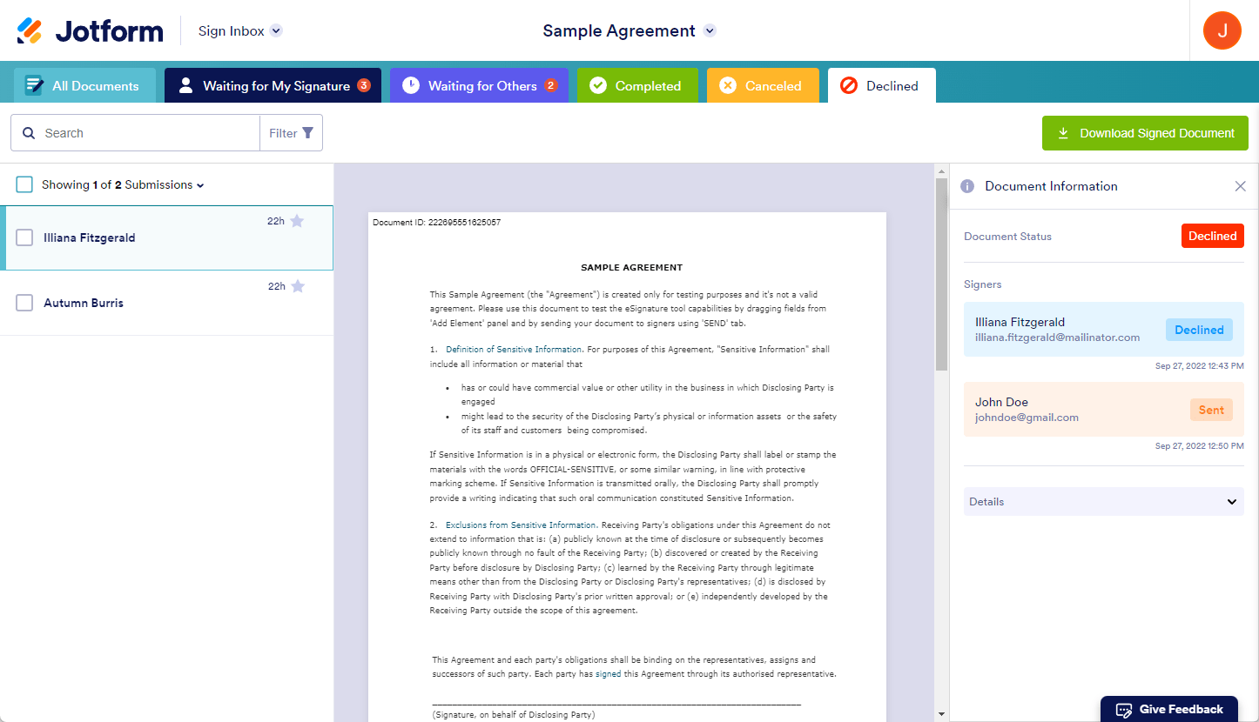Click the Declined prohibition icon
Image resolution: width=1259 pixels, height=722 pixels.
(x=849, y=85)
